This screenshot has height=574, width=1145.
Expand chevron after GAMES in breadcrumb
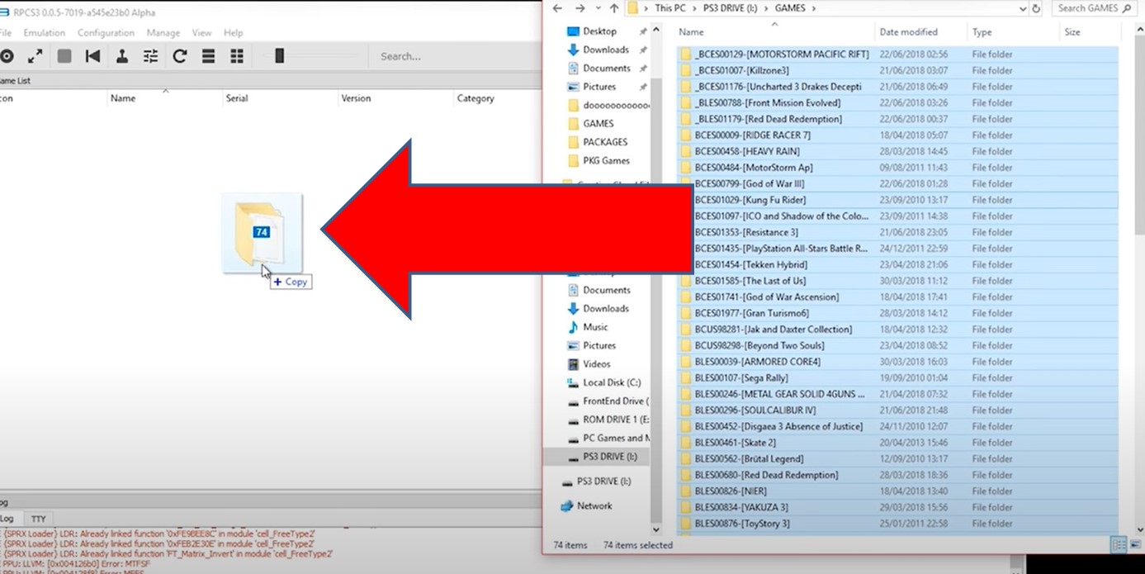point(813,8)
